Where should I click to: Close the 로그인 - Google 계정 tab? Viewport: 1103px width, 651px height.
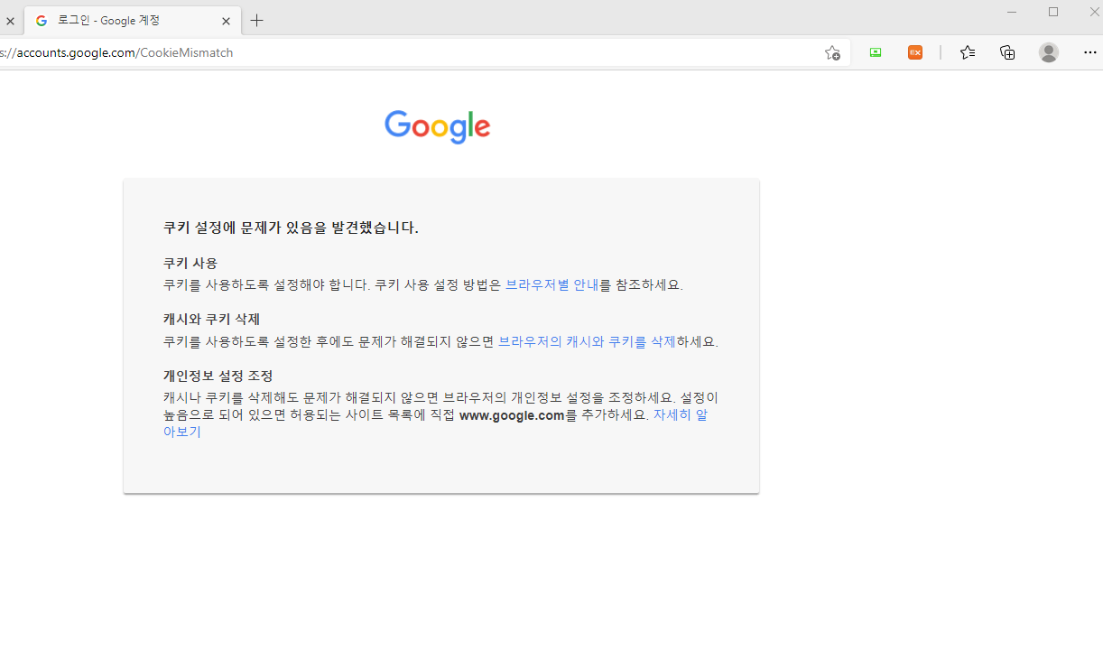coord(225,20)
